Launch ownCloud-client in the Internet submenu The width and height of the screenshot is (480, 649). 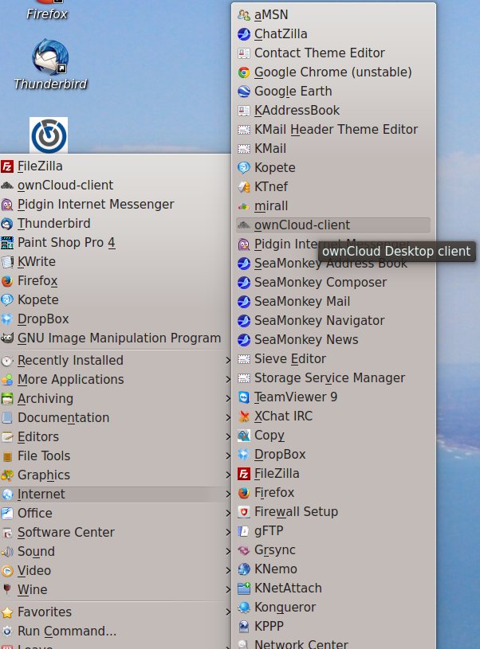333,225
